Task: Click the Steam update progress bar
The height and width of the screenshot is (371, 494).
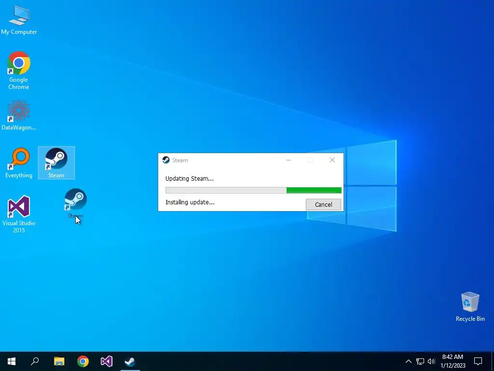Action: click(253, 190)
